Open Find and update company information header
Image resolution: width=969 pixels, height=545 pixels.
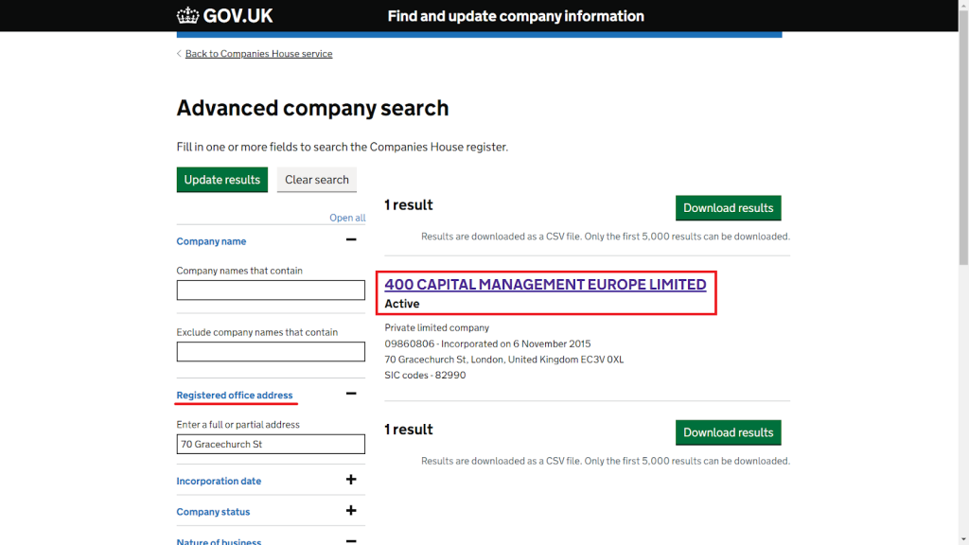tap(516, 16)
